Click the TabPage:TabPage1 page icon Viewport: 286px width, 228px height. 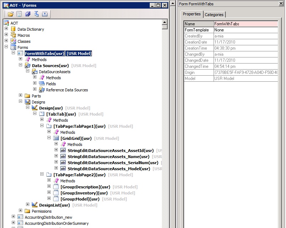49,126
